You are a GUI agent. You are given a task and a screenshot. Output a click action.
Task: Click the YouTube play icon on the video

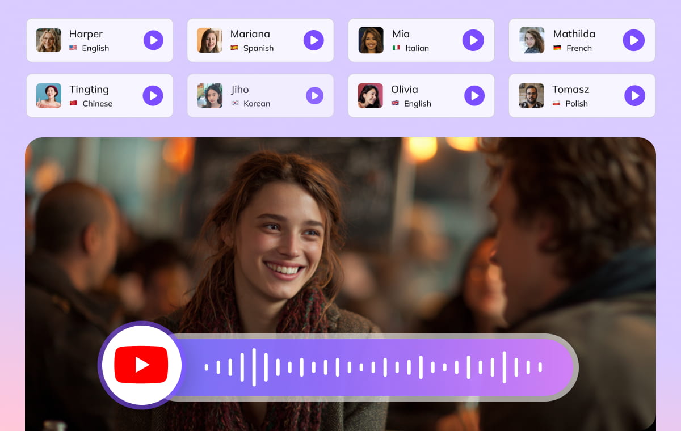point(141,365)
